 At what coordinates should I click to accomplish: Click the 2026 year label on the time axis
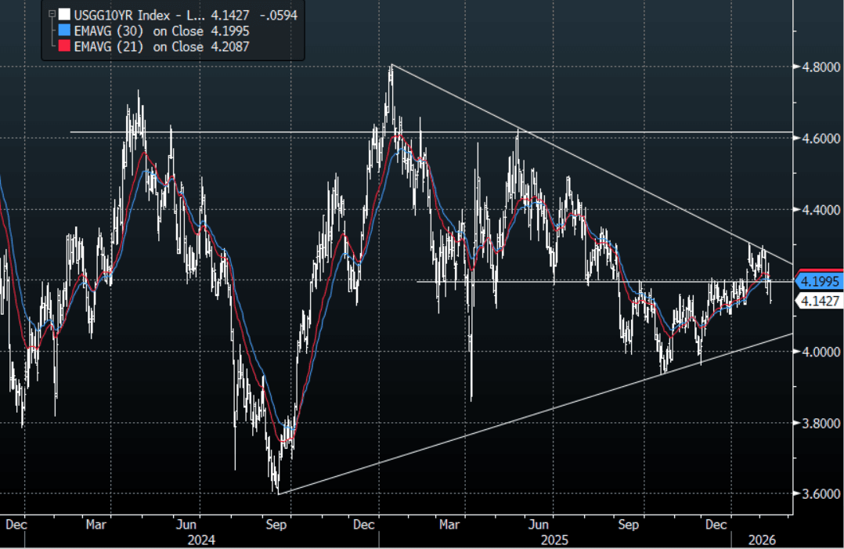pos(763,540)
